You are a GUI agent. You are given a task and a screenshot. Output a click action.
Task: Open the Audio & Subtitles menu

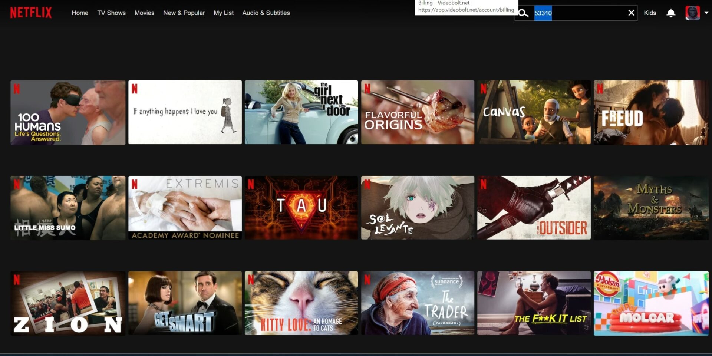click(x=266, y=13)
